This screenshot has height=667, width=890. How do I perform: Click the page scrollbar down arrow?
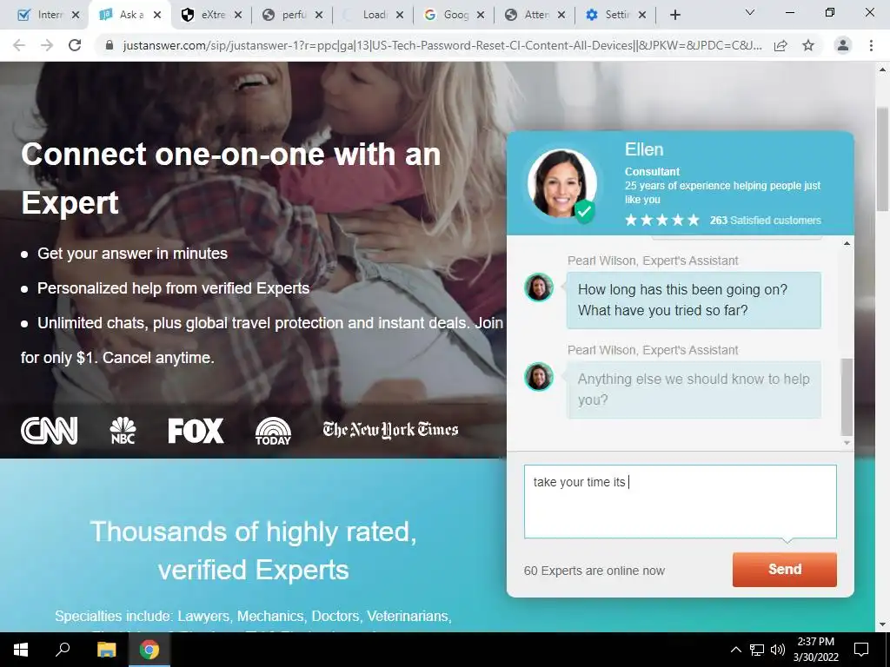882,625
